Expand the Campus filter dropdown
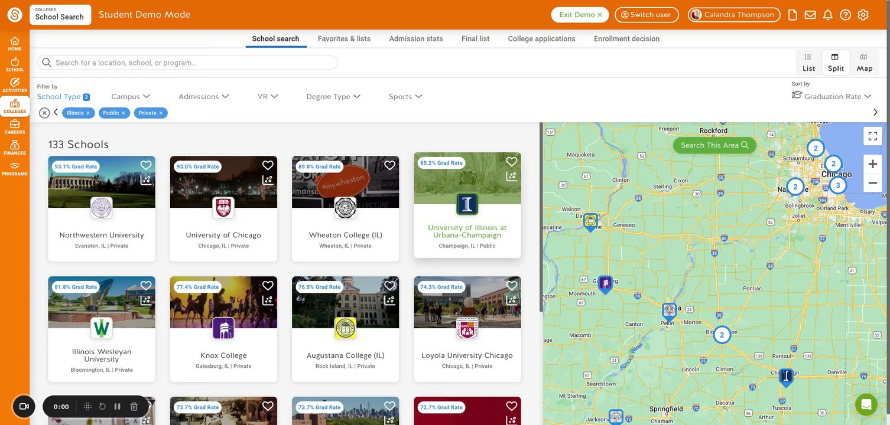This screenshot has width=890, height=425. click(x=131, y=97)
